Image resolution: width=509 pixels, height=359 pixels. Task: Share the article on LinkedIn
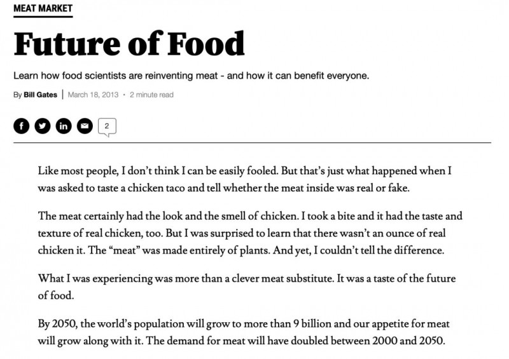(63, 126)
